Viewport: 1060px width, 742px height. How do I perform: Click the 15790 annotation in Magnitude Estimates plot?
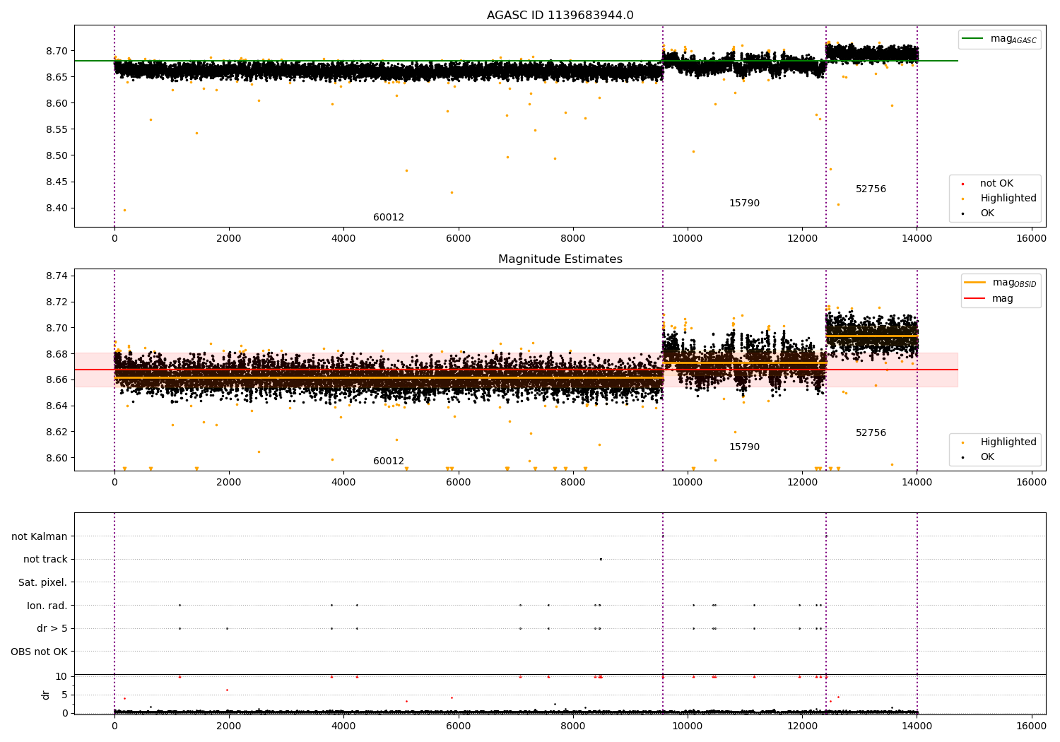pos(744,447)
